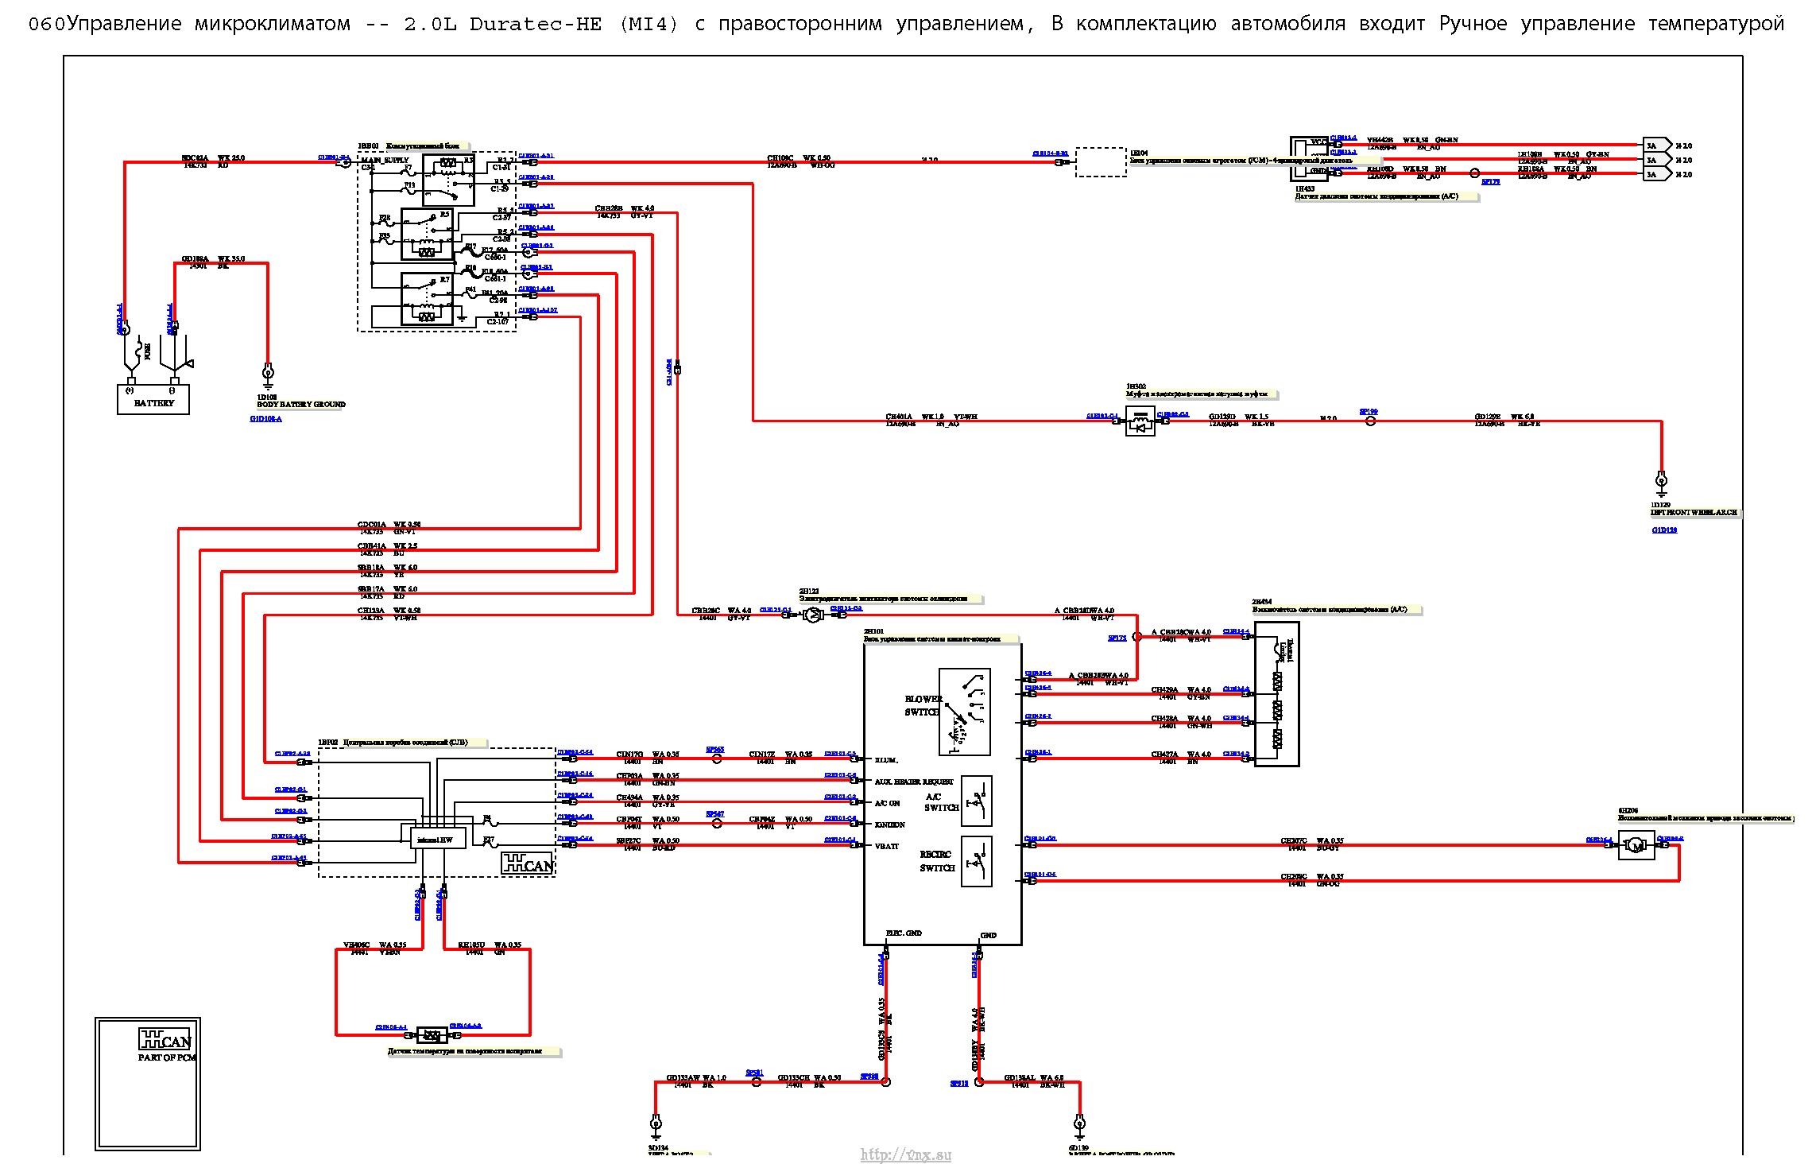1812x1164 pixels.
Task: Click the GD138AL WA 6.0 wire label
Action: [x=1034, y=1078]
